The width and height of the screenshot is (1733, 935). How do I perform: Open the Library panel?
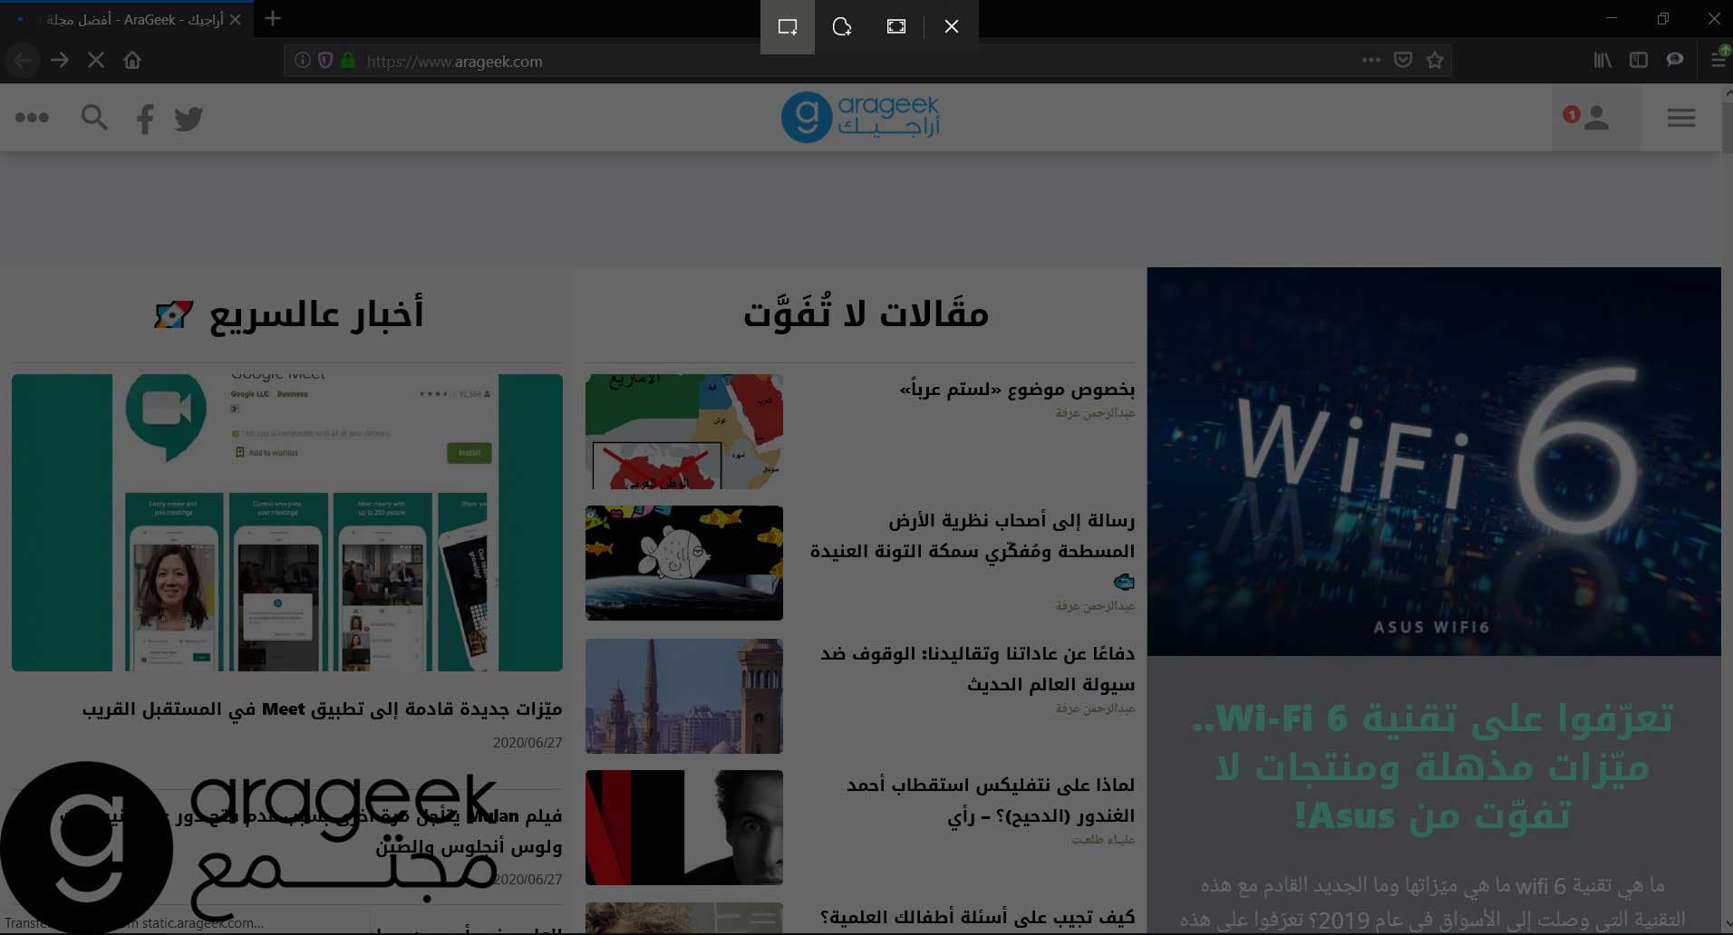pos(1602,61)
